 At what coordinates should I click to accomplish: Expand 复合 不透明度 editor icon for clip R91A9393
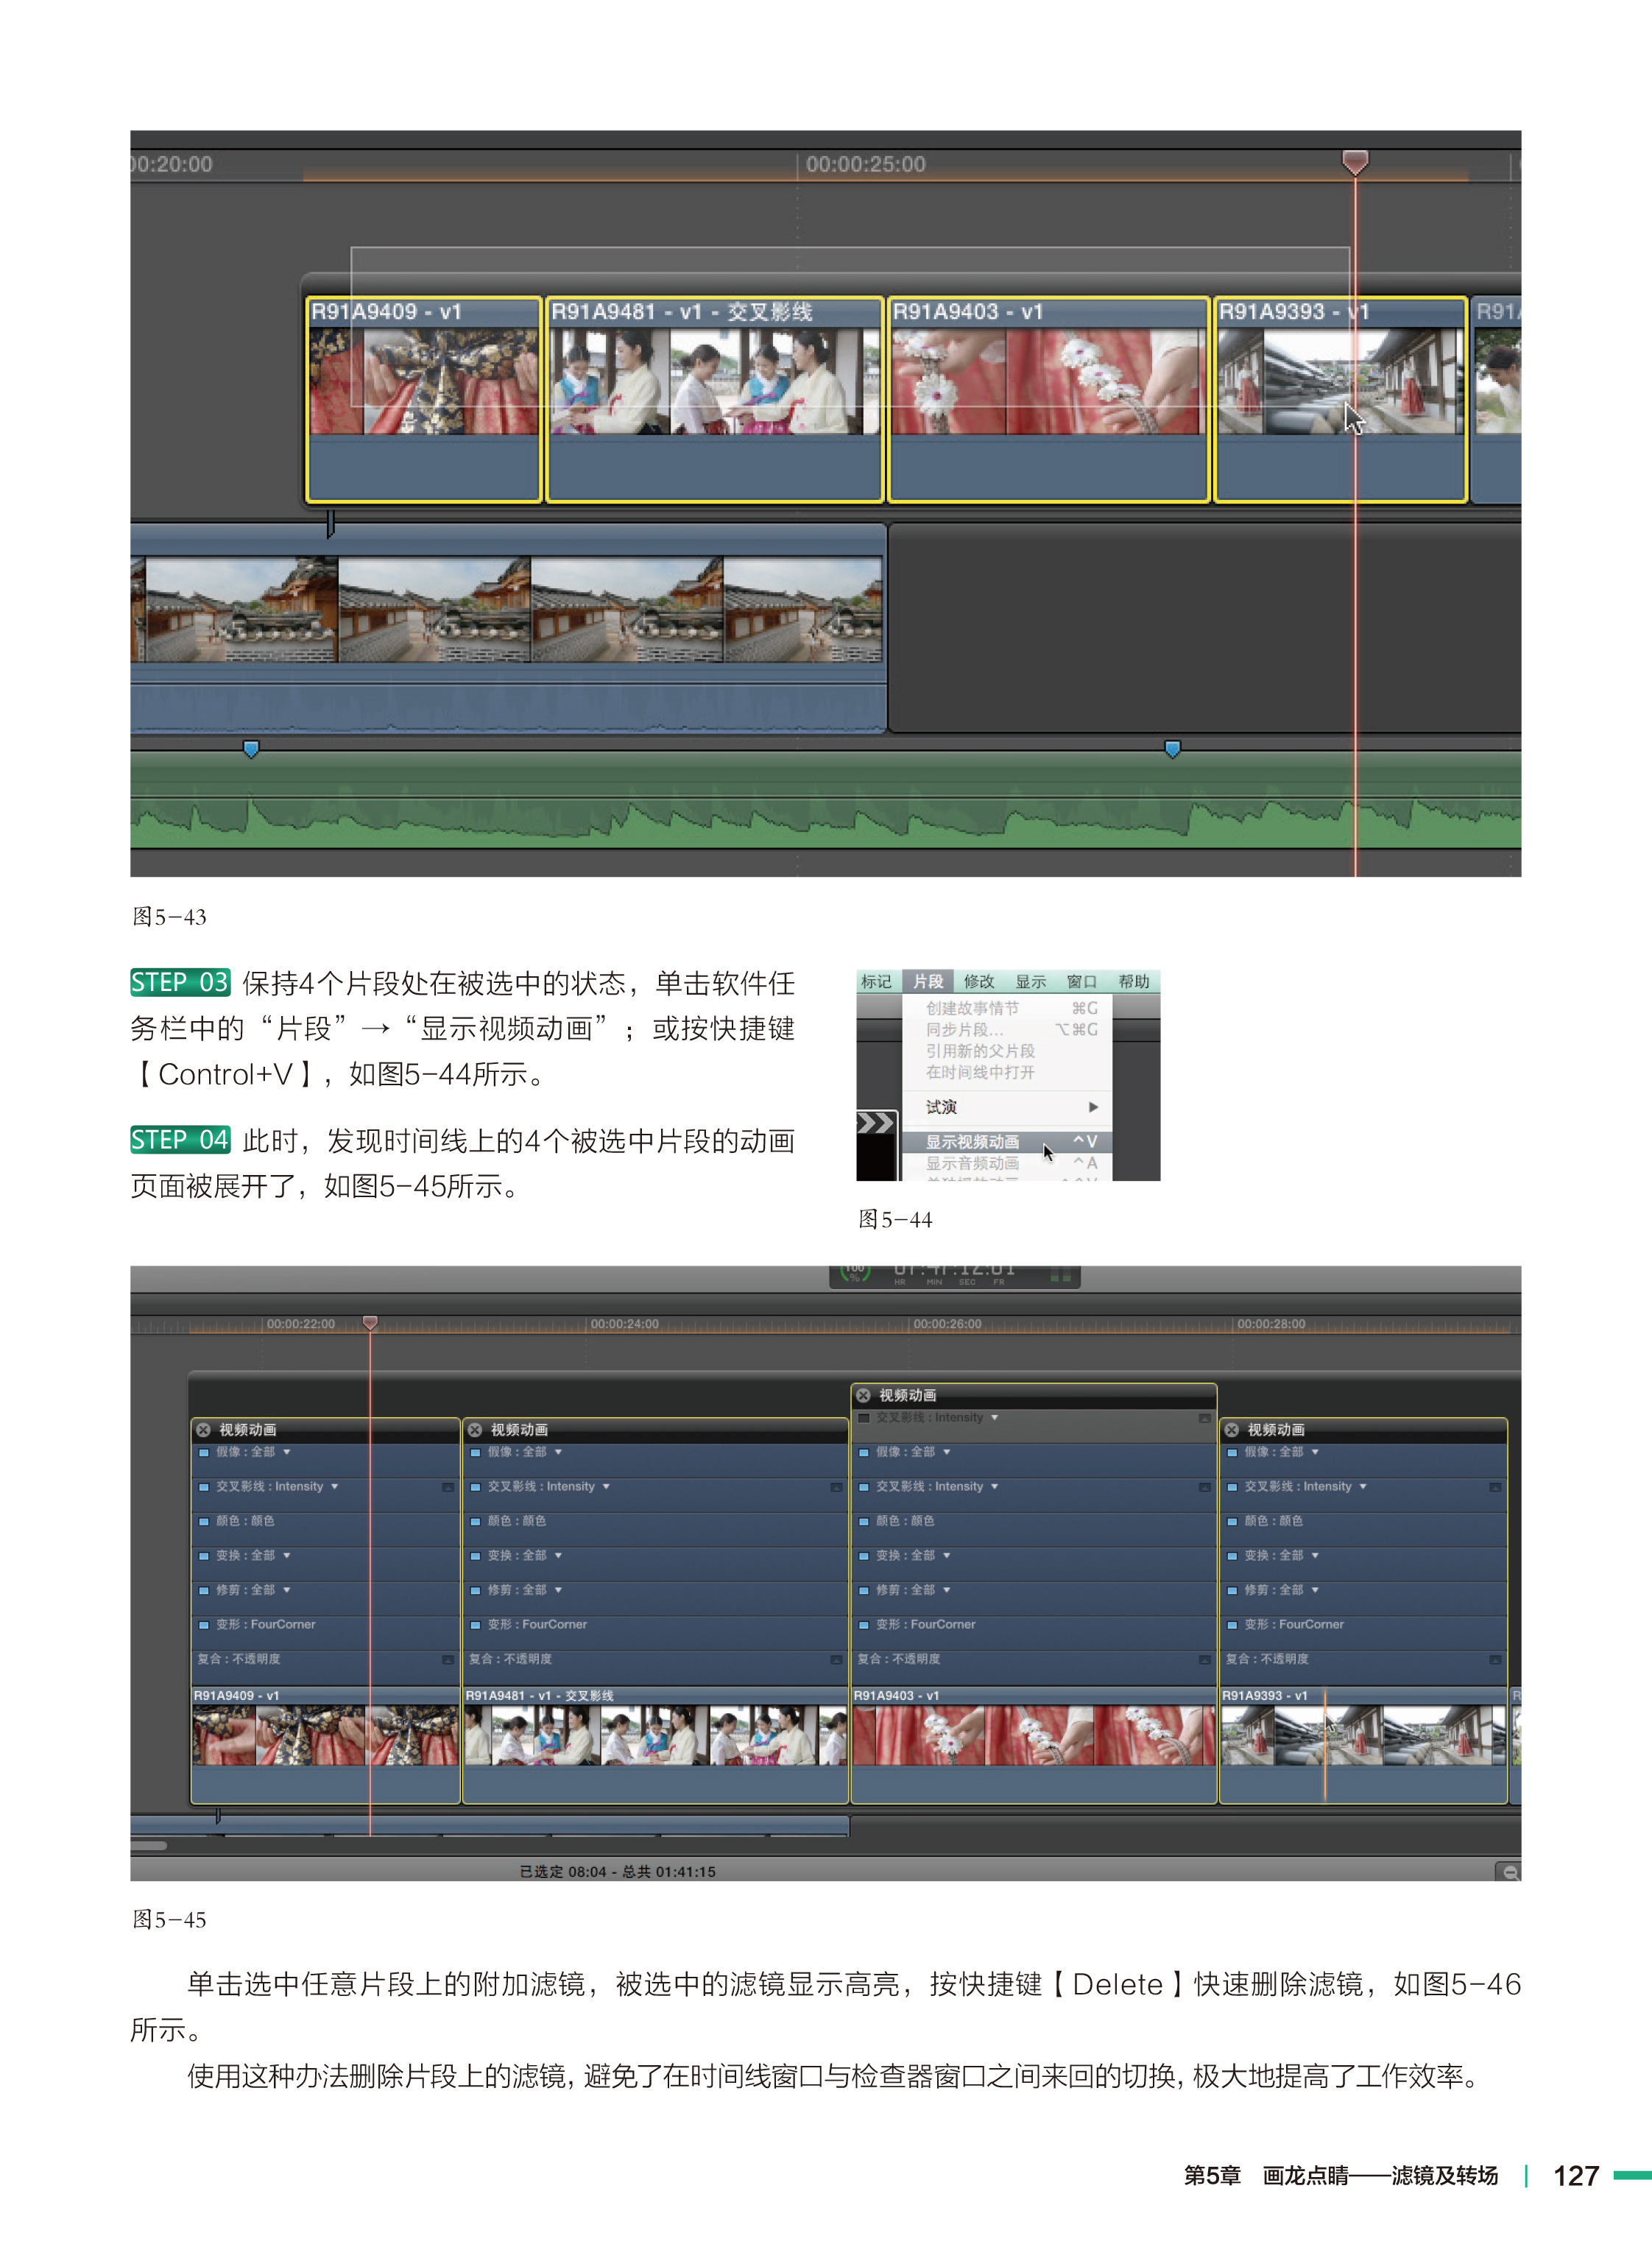pos(1495,1659)
